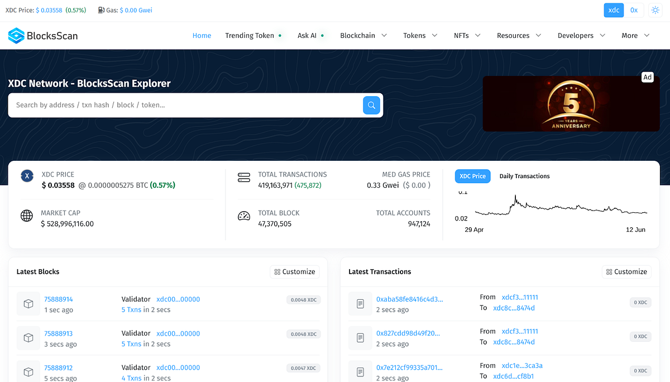Expand the Developers menu
The image size is (670, 382).
click(577, 35)
